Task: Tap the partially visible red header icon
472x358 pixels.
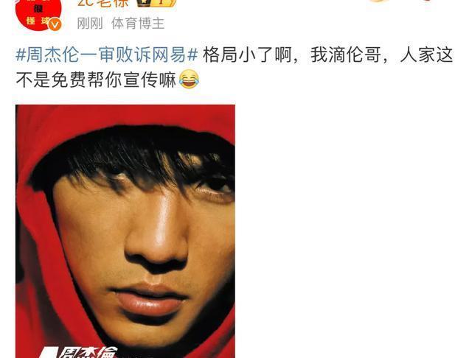Action: click(x=429, y=1)
